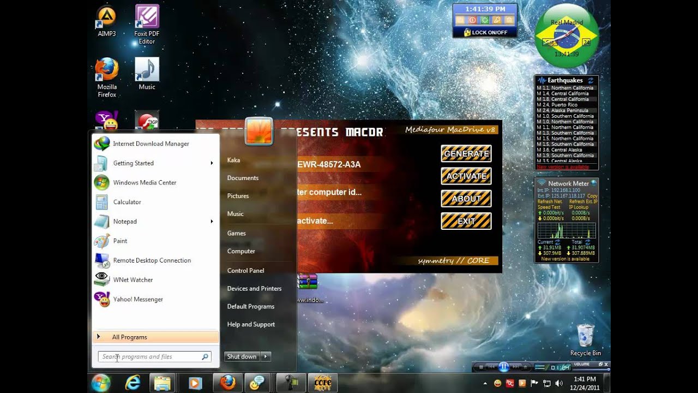698x393 pixels.
Task: Stop playback in mini media player
Action: point(481,367)
